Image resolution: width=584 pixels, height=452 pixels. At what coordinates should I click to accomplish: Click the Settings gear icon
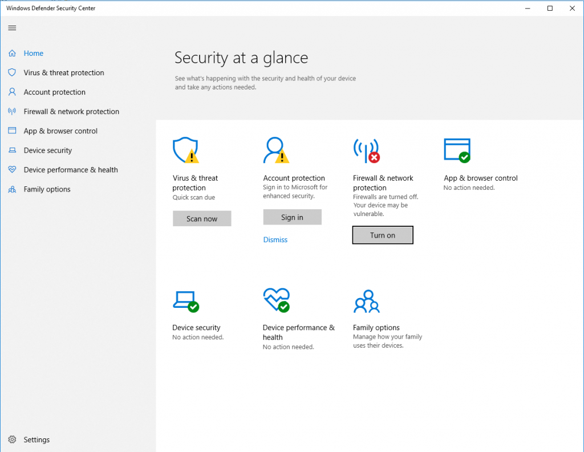tap(12, 439)
